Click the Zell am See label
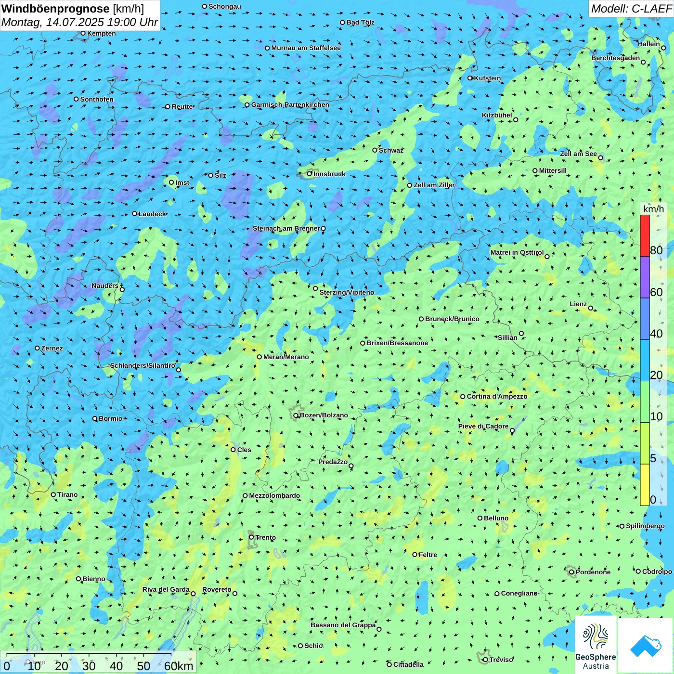The width and height of the screenshot is (674, 674). pyautogui.click(x=578, y=154)
